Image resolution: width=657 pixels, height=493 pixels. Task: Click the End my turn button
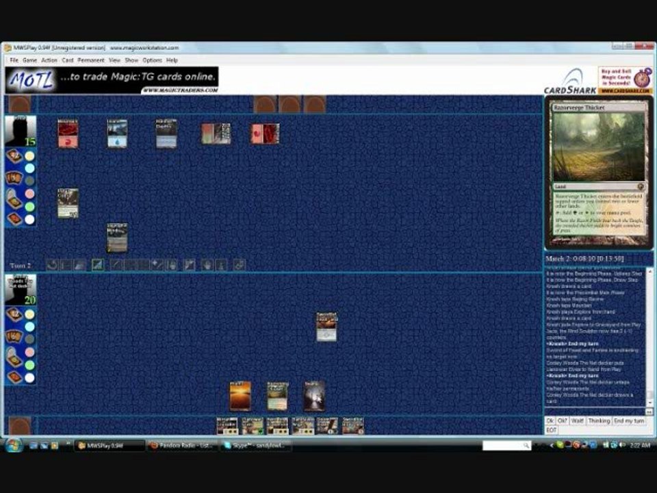[x=629, y=420]
